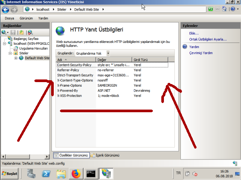Expand the Default Web Site node
This screenshot has width=241, height=180.
tap(16, 58)
